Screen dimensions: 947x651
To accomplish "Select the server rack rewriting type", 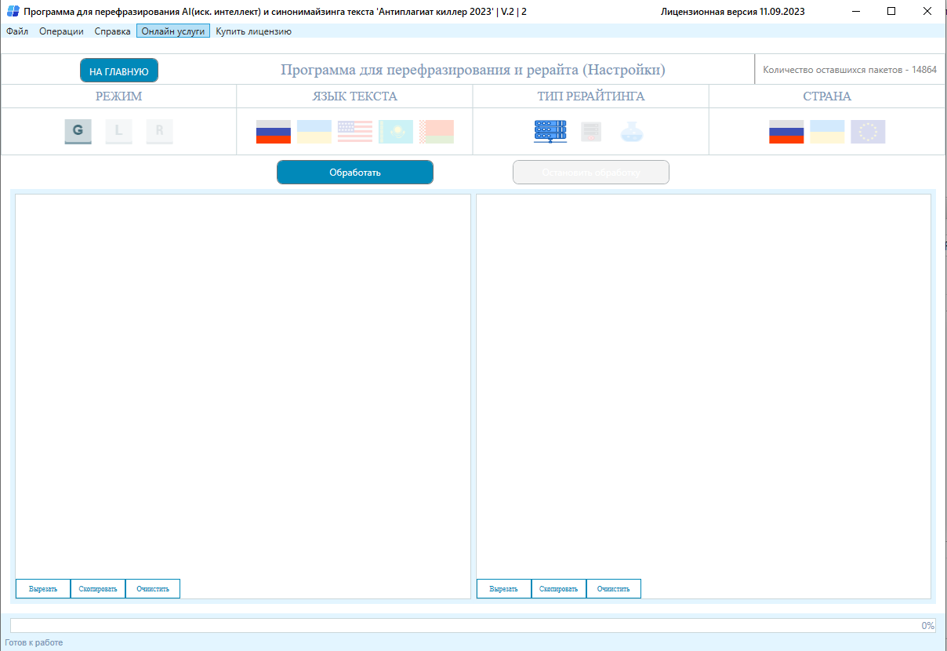I will 550,131.
